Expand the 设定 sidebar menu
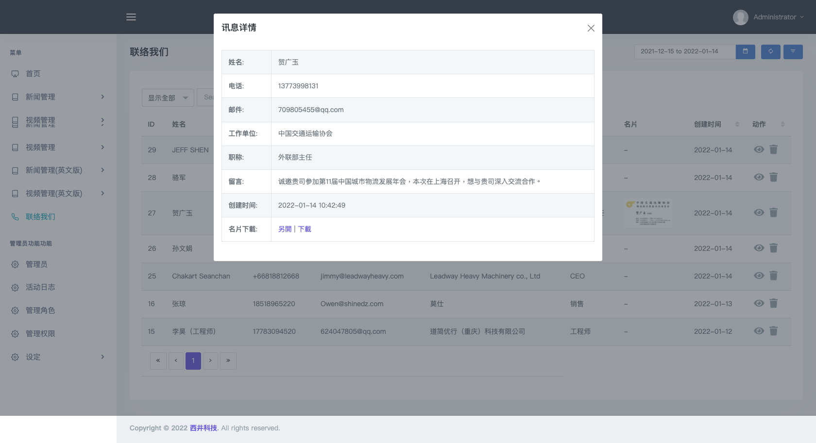 tap(58, 357)
